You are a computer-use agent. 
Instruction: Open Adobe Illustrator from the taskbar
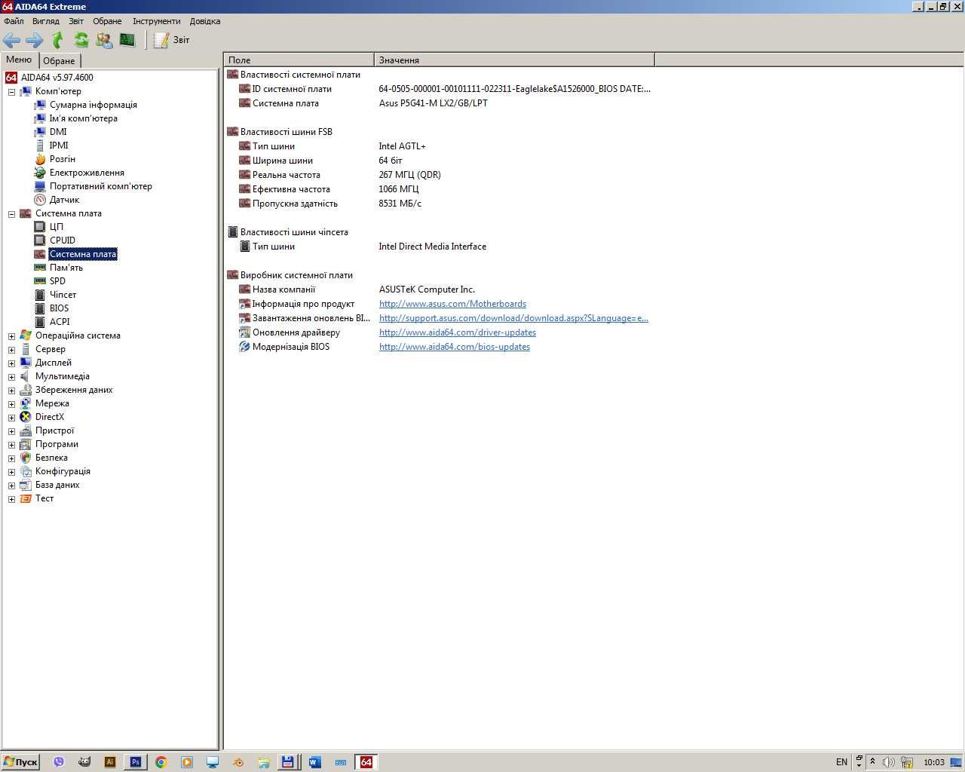[109, 762]
